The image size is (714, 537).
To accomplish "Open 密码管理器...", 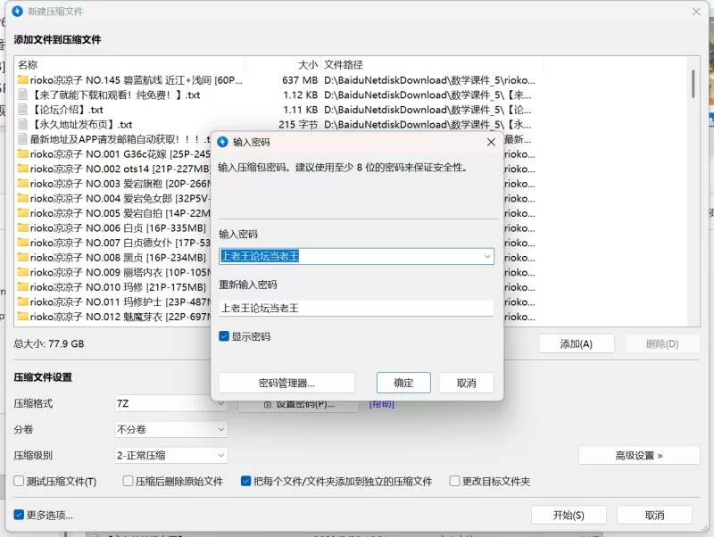I will click(x=286, y=383).
